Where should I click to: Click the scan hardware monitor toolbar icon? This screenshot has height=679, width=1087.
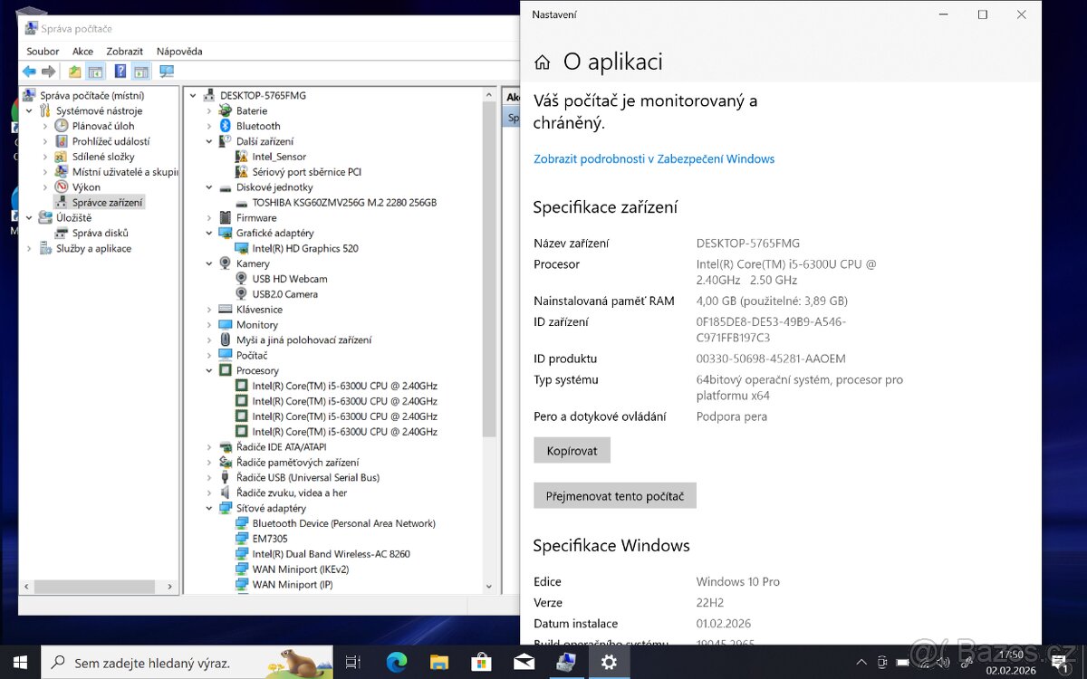point(166,72)
